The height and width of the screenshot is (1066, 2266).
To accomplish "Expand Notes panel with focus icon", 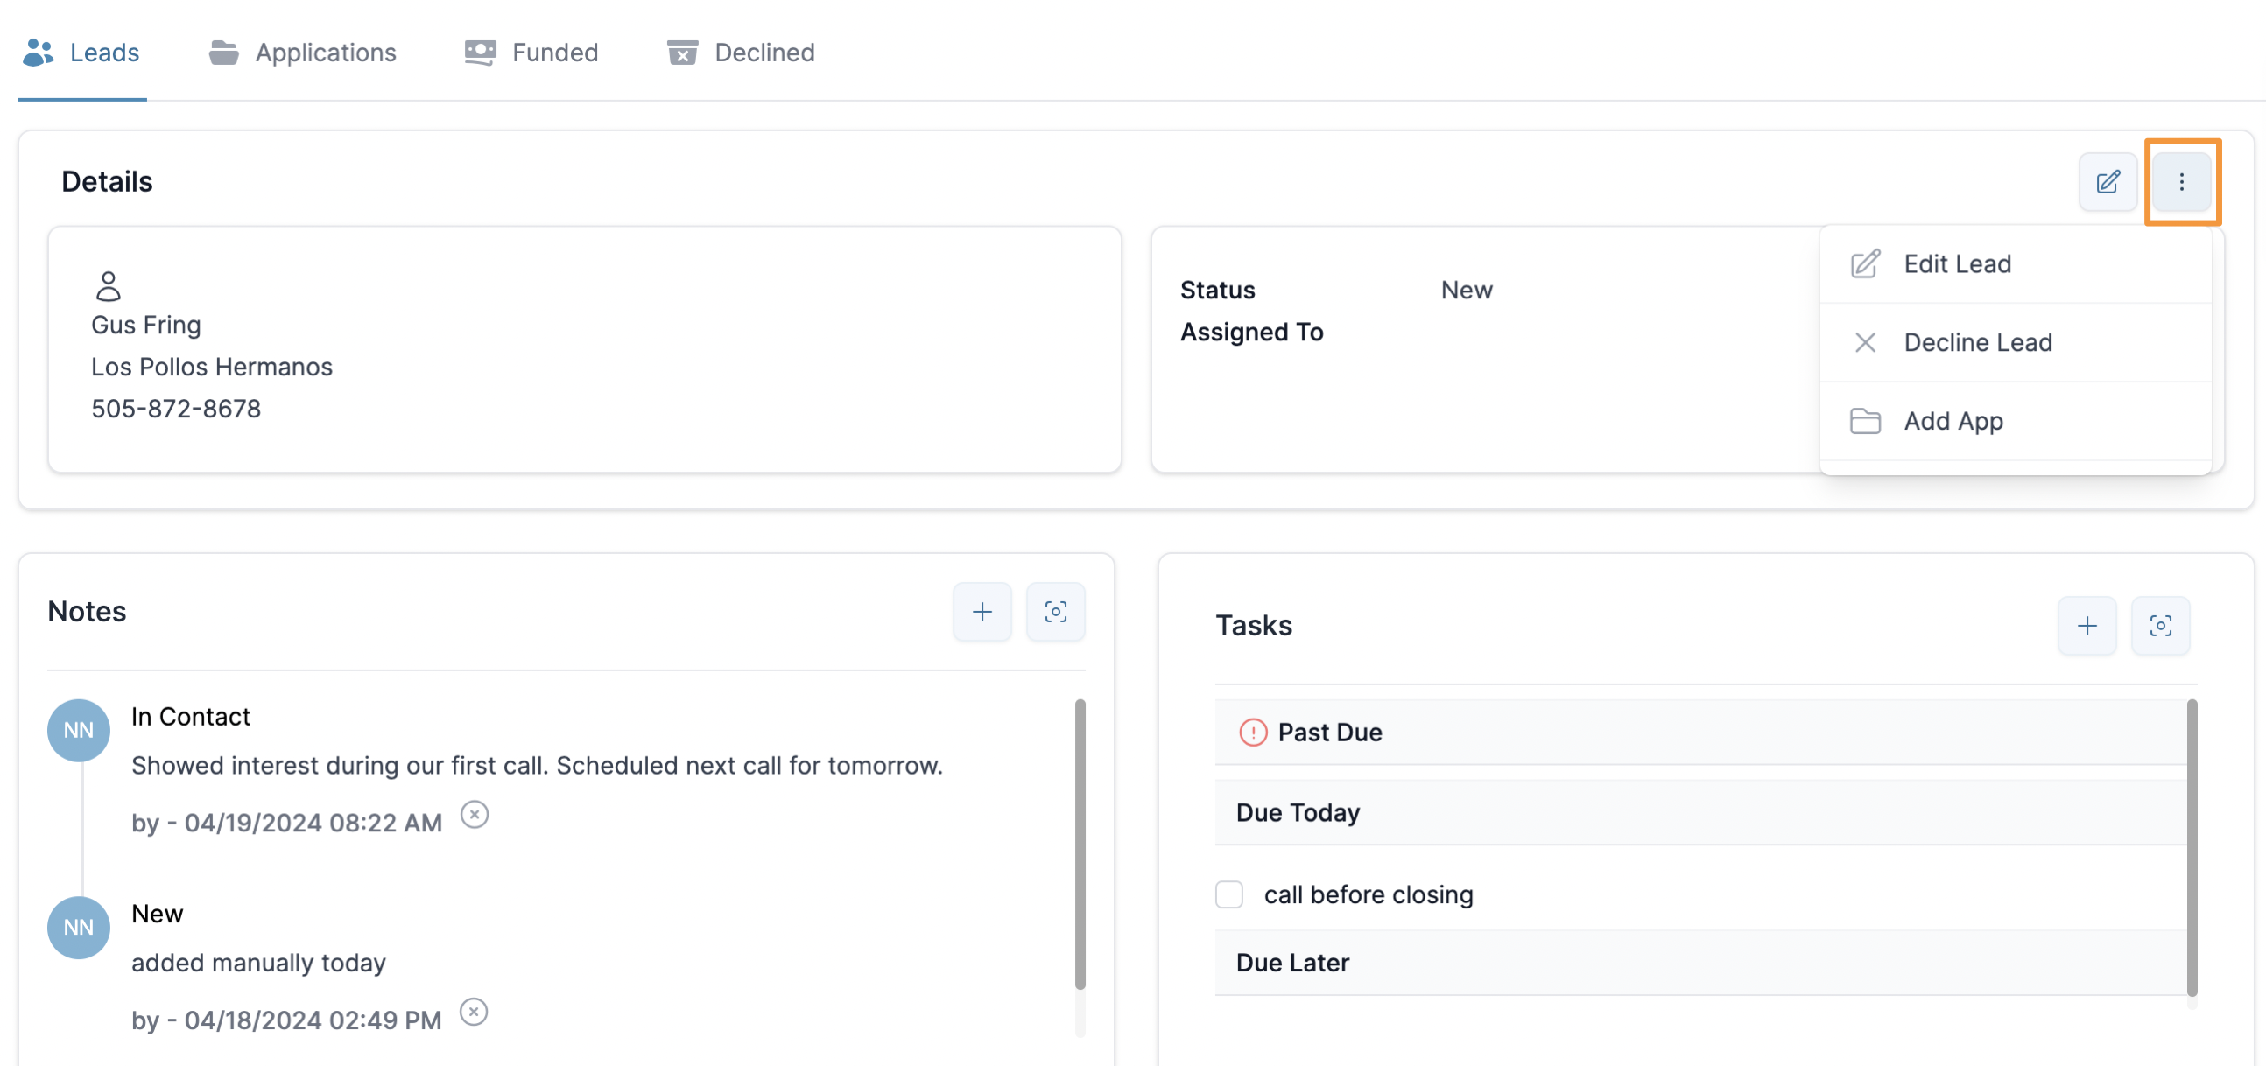I will click(1055, 611).
